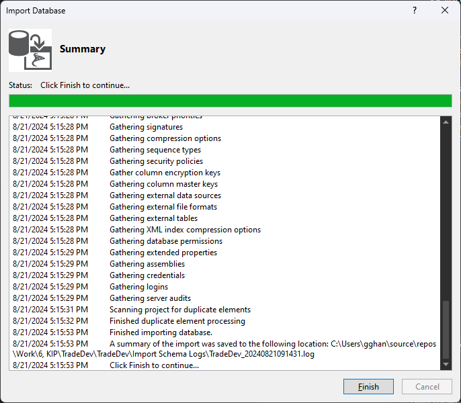Click the Import Database title bar text
The height and width of the screenshot is (403, 461).
pos(36,11)
